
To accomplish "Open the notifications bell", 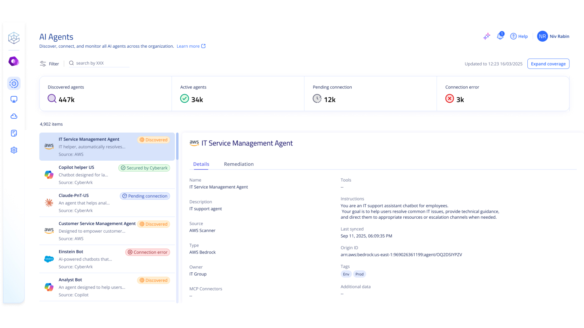I will pos(500,36).
